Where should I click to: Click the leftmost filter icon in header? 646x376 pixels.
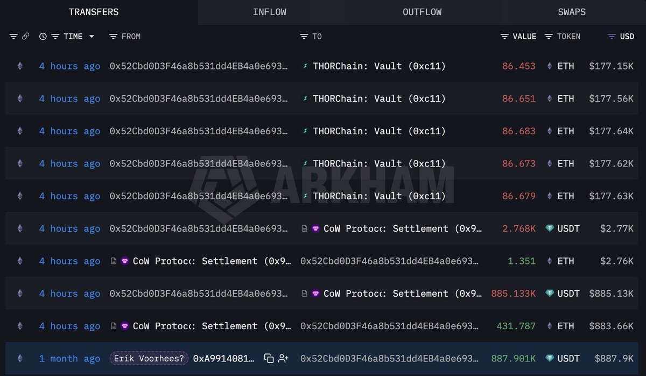click(x=13, y=37)
